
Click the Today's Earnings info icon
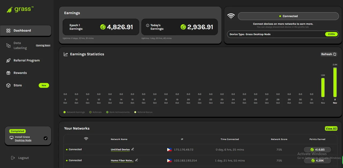click(147, 25)
